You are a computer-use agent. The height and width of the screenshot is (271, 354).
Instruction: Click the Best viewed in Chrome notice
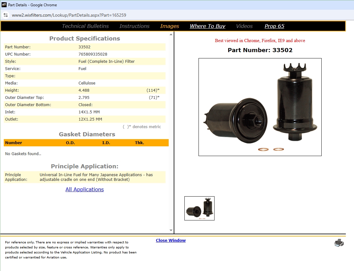tap(260, 41)
